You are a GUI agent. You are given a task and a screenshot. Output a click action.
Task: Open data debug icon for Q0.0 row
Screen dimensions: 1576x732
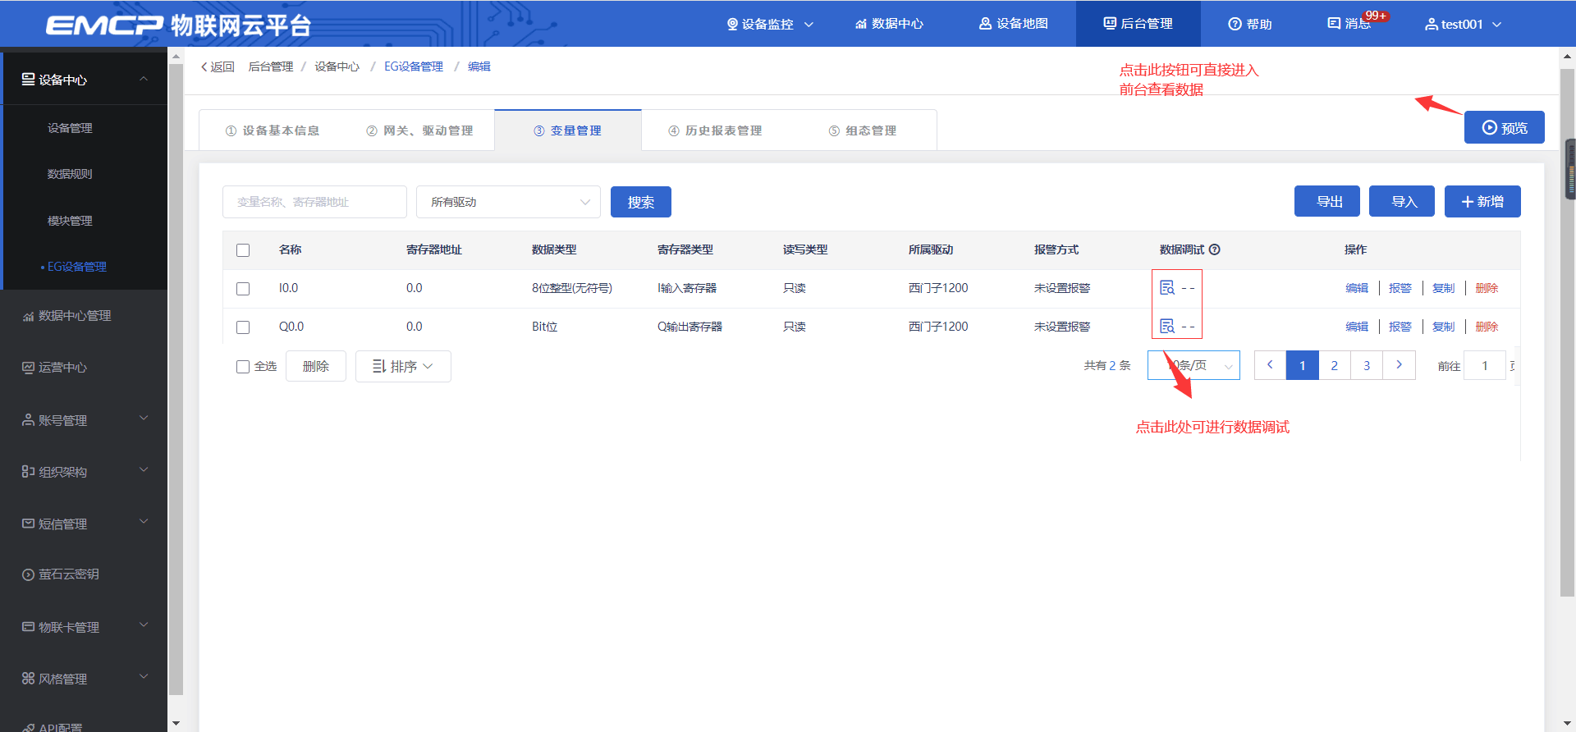[x=1166, y=327]
